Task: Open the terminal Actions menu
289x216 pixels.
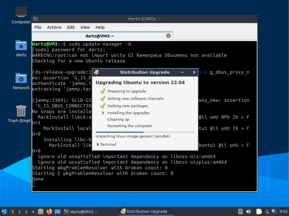Action: (x=54, y=27)
